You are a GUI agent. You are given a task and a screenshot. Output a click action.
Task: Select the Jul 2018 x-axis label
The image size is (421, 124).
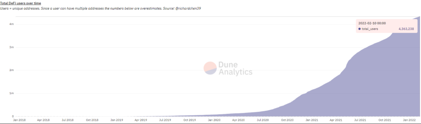click(x=68, y=120)
